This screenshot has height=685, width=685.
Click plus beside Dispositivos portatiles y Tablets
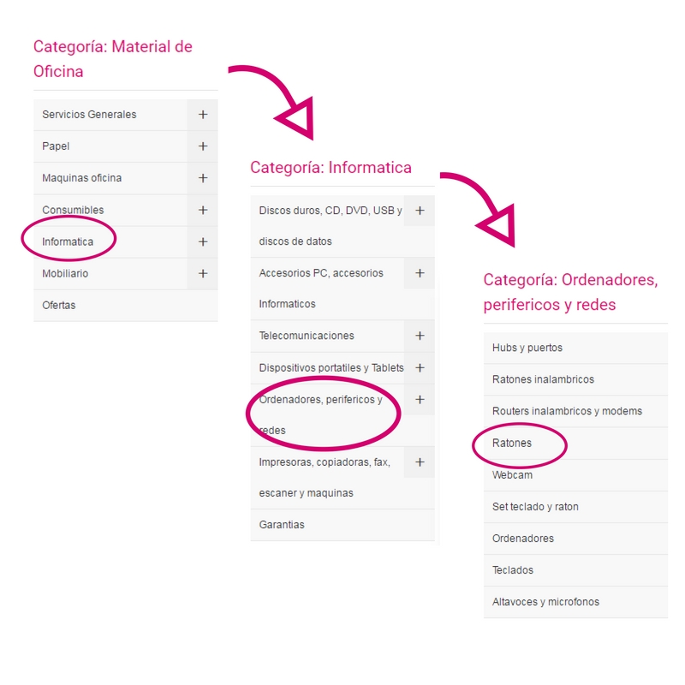pos(420,367)
